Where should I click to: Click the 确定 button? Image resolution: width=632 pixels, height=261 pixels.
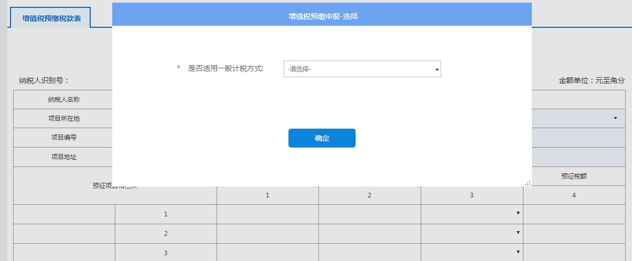322,138
